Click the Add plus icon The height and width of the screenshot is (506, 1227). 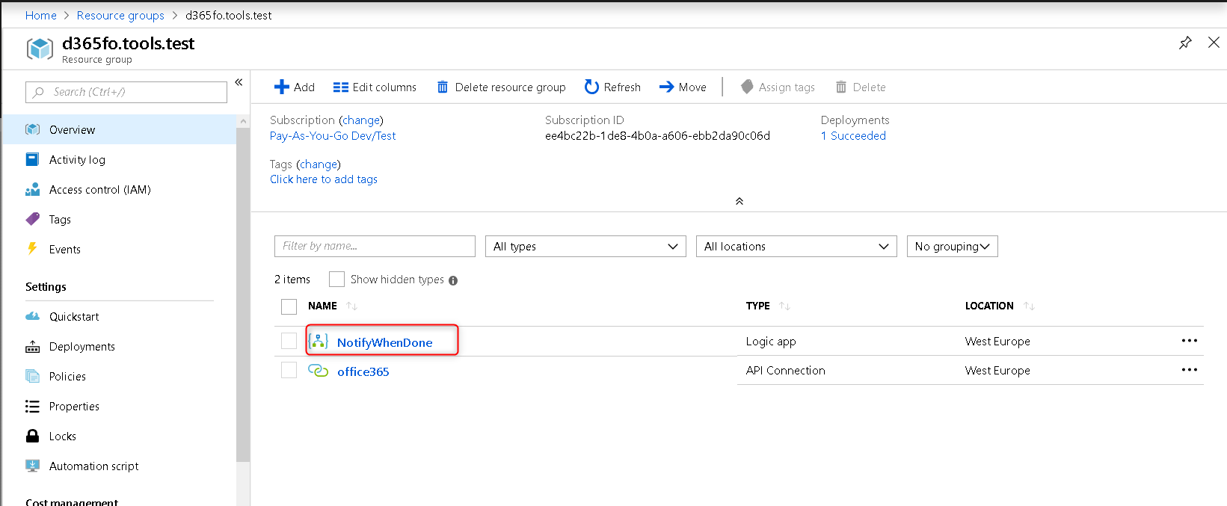point(282,87)
